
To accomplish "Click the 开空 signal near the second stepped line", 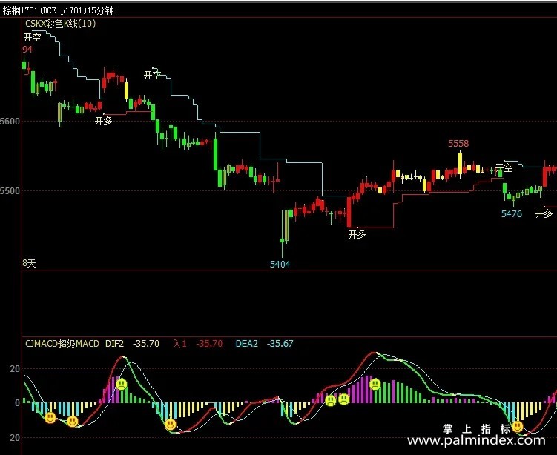I will [153, 75].
